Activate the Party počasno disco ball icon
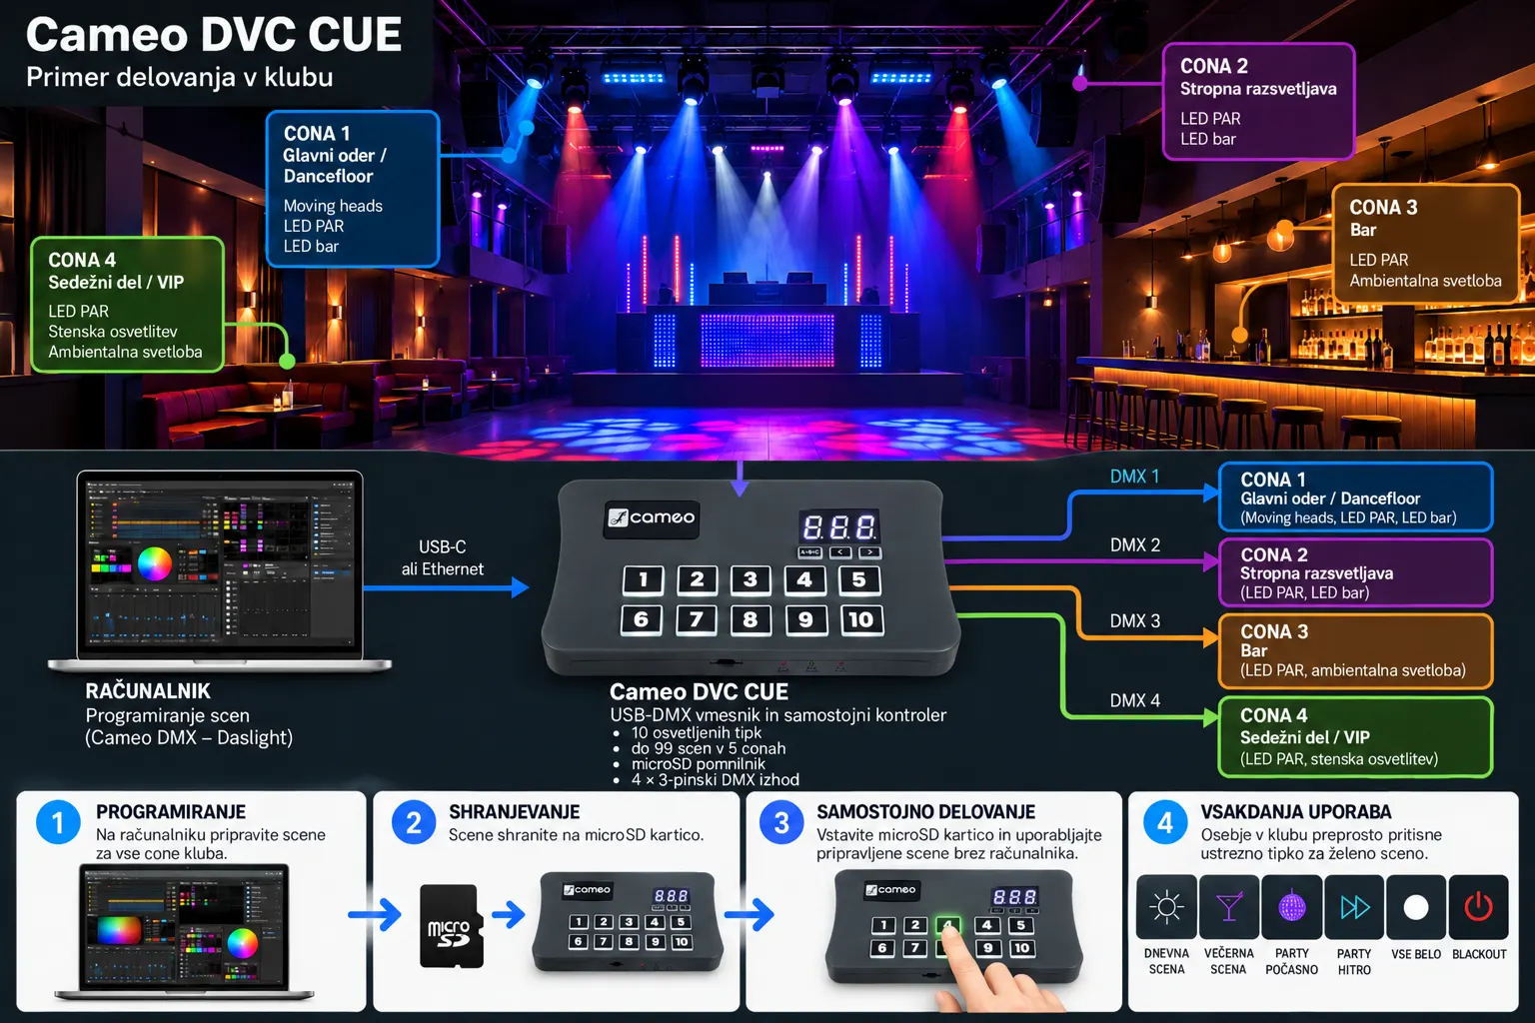1535x1023 pixels. [x=1292, y=907]
